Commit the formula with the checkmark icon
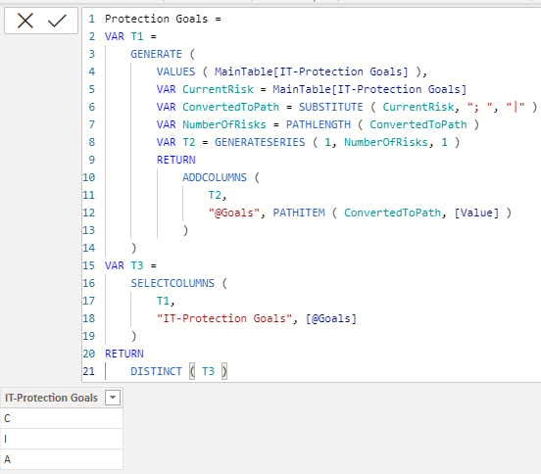Viewport: 541px width, 474px height. click(57, 21)
